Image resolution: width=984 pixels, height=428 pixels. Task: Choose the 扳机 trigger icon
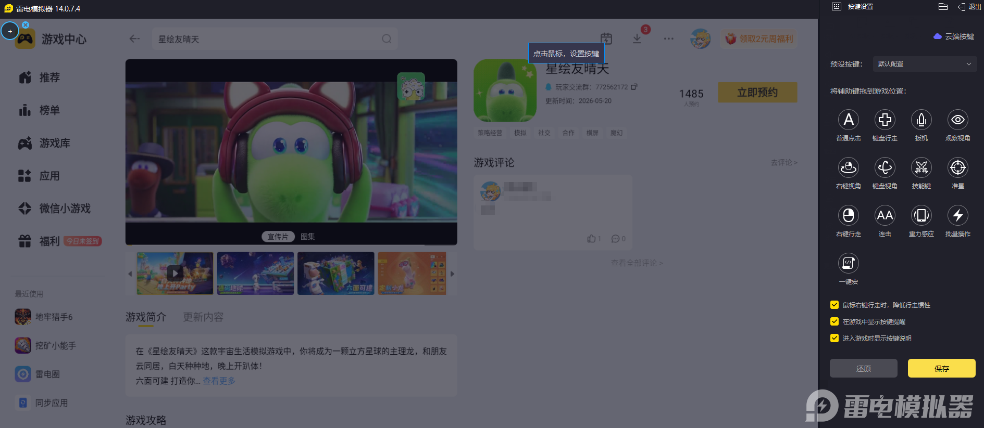921,120
